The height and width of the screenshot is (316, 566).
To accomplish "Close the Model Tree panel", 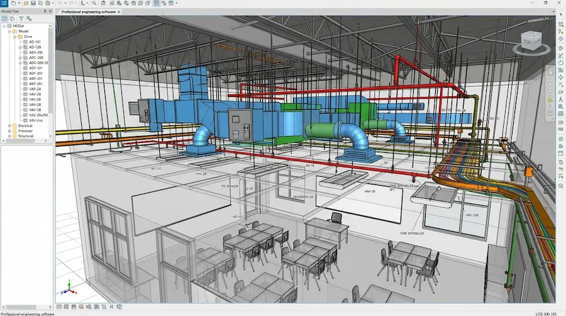I will point(50,11).
